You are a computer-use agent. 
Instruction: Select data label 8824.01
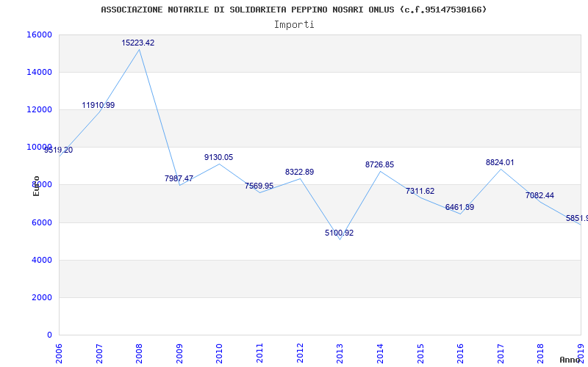(x=501, y=162)
